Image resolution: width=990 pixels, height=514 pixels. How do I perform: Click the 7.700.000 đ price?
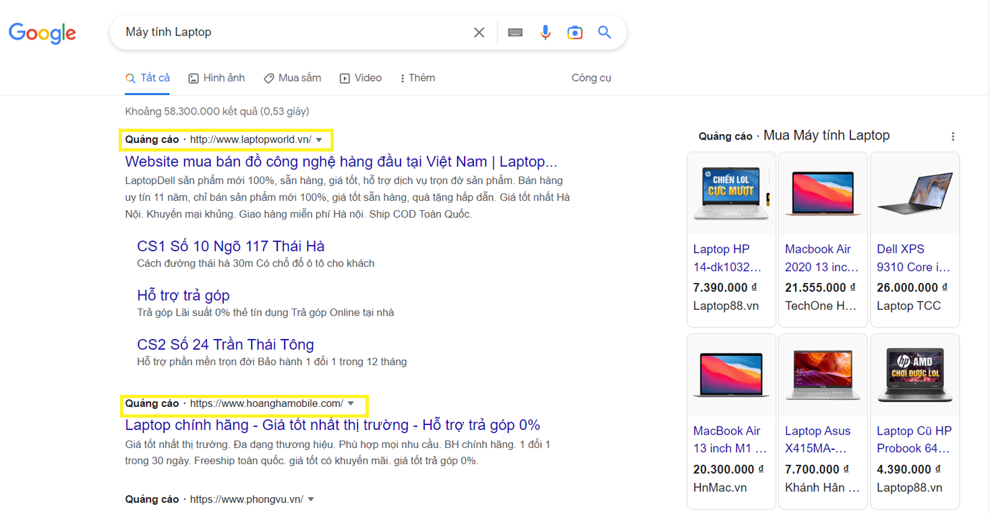point(817,470)
